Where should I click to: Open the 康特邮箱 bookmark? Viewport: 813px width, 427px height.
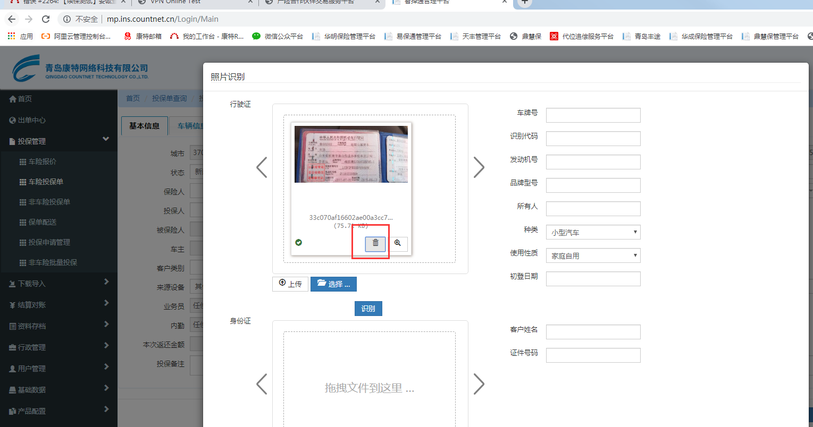coord(143,36)
